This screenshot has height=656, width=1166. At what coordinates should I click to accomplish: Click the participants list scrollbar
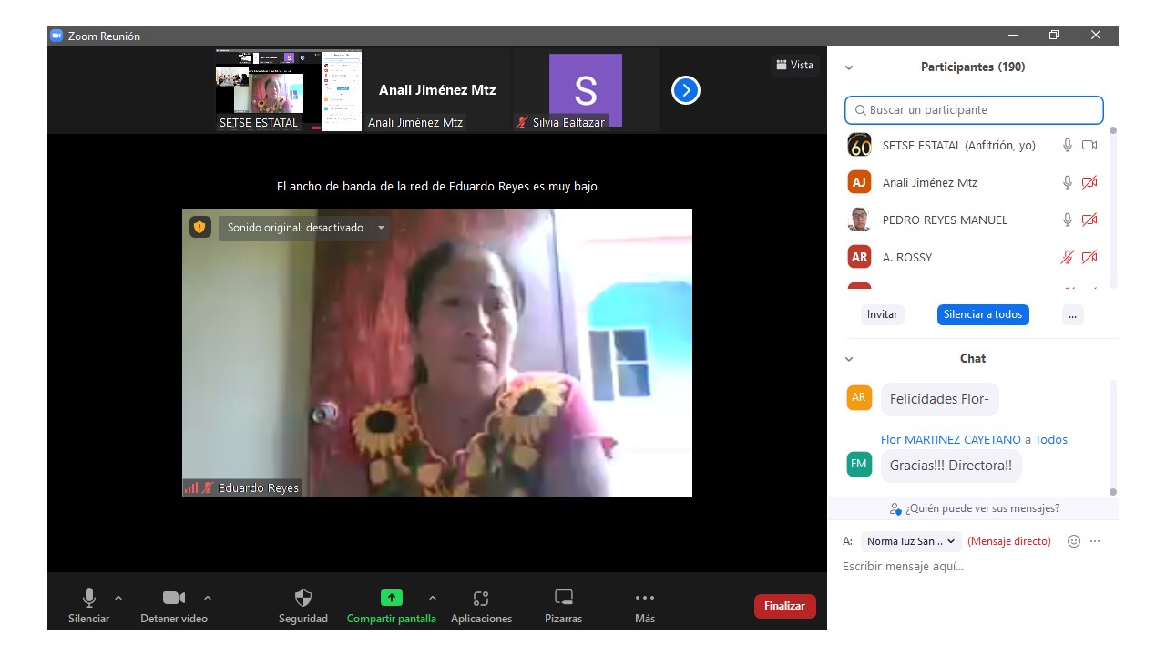pos(1112,206)
